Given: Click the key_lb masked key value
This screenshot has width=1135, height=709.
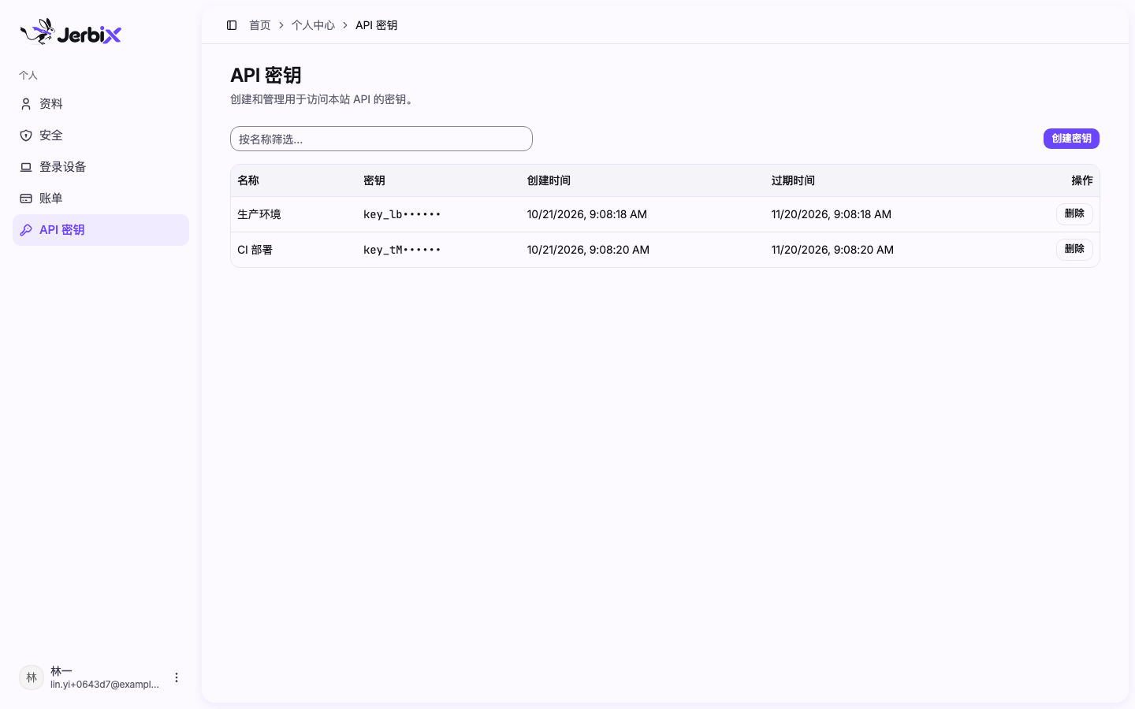Looking at the screenshot, I should pyautogui.click(x=402, y=214).
